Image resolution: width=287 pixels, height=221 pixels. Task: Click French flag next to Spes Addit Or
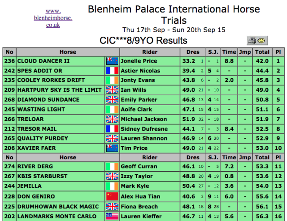(112, 71)
